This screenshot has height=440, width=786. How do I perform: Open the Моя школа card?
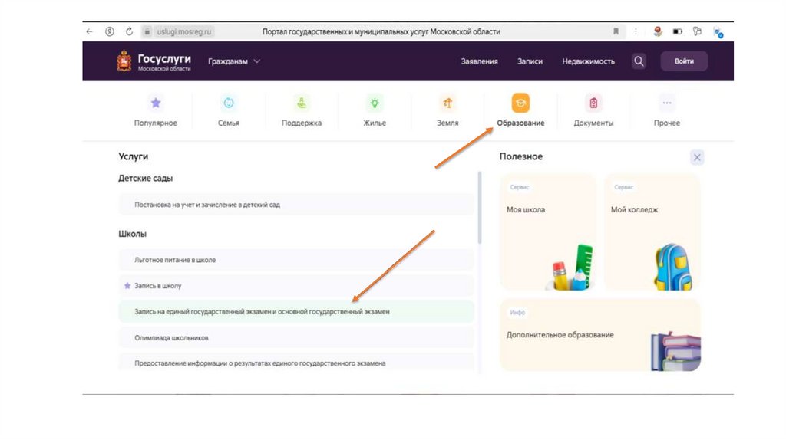click(548, 232)
